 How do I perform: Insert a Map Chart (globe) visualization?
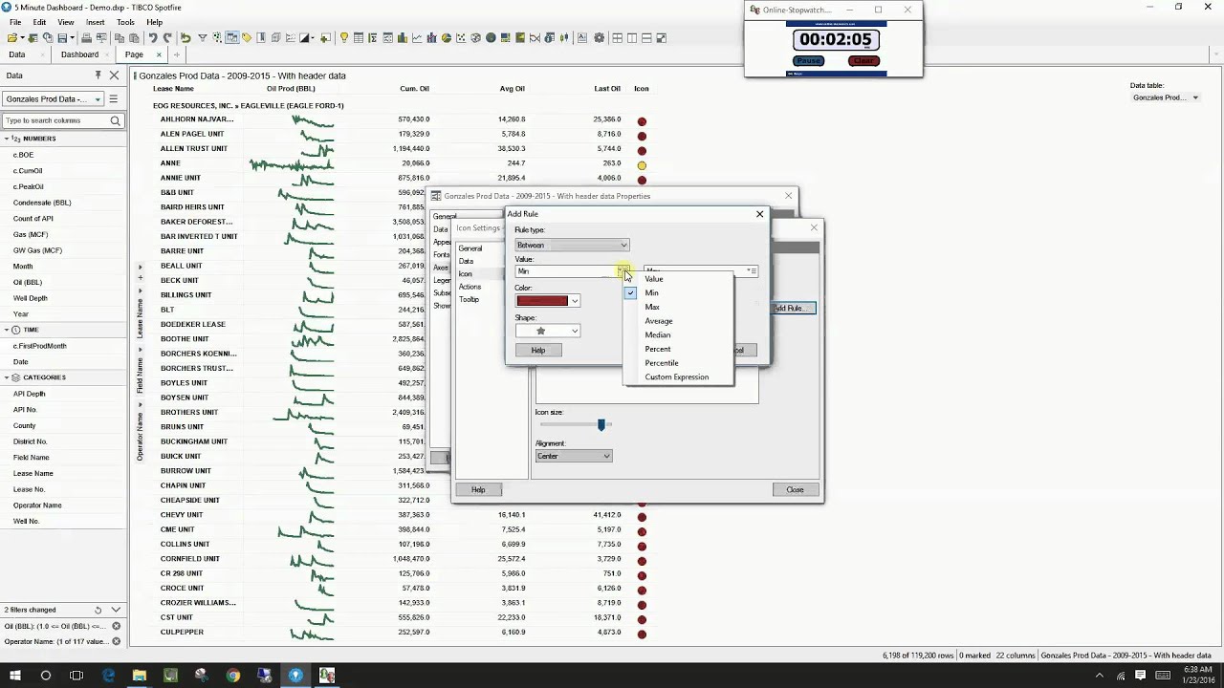click(x=491, y=38)
